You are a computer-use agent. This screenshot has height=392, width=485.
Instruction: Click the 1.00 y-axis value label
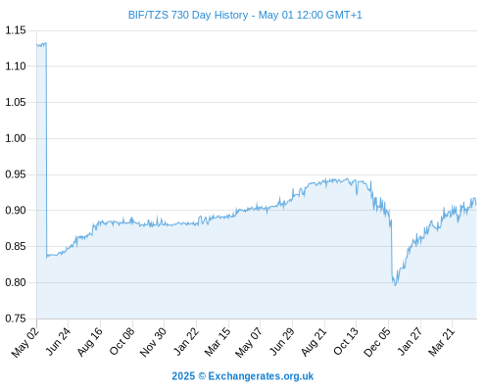point(16,138)
